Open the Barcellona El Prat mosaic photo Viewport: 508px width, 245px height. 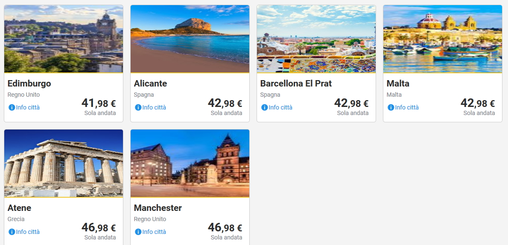(316, 39)
